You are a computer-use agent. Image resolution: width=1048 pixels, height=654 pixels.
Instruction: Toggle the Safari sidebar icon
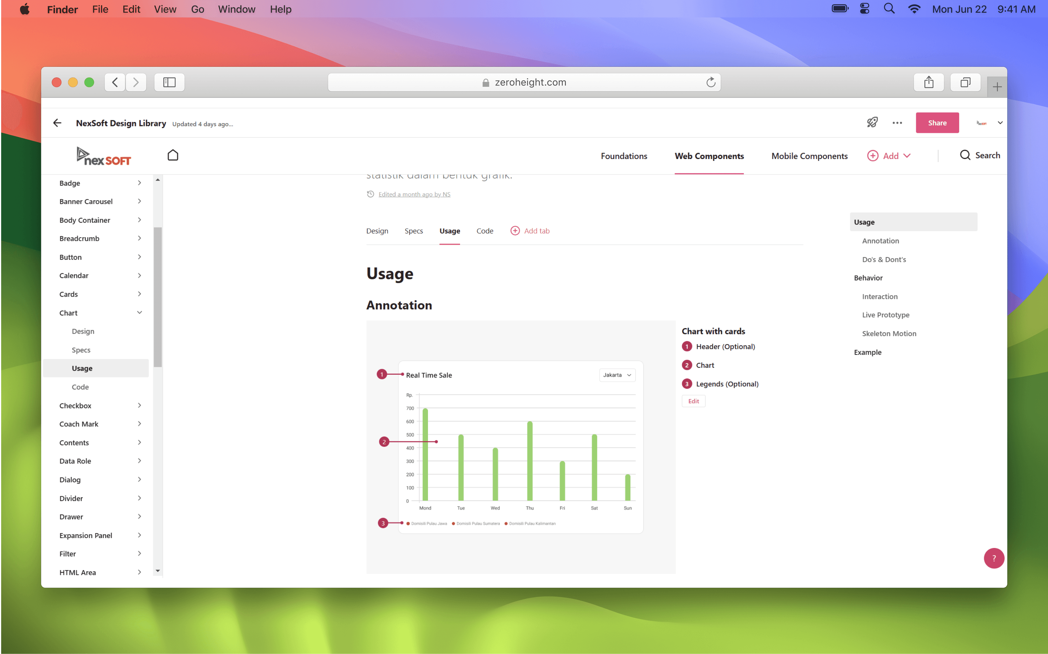(169, 82)
